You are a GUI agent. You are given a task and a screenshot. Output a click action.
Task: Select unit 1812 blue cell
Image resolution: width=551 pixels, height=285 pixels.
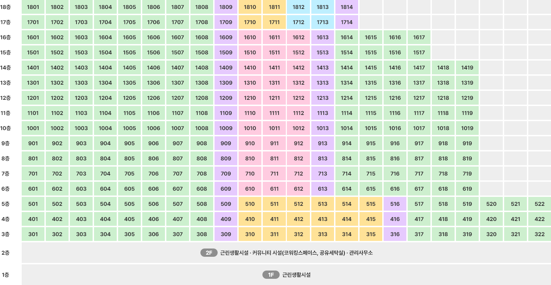tap(298, 7)
